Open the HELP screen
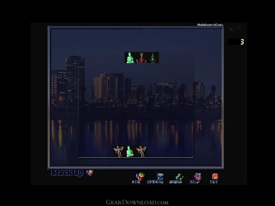The height and width of the screenshot is (206, 275). click(195, 178)
